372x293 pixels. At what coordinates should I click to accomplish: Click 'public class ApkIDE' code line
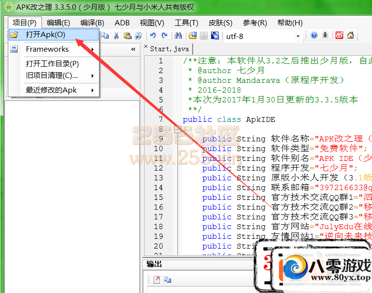[x=229, y=119]
